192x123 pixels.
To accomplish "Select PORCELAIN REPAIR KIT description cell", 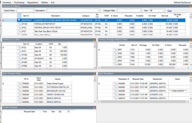I will click(57, 24).
